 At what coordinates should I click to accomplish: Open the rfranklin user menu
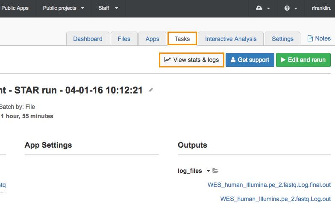321,8
